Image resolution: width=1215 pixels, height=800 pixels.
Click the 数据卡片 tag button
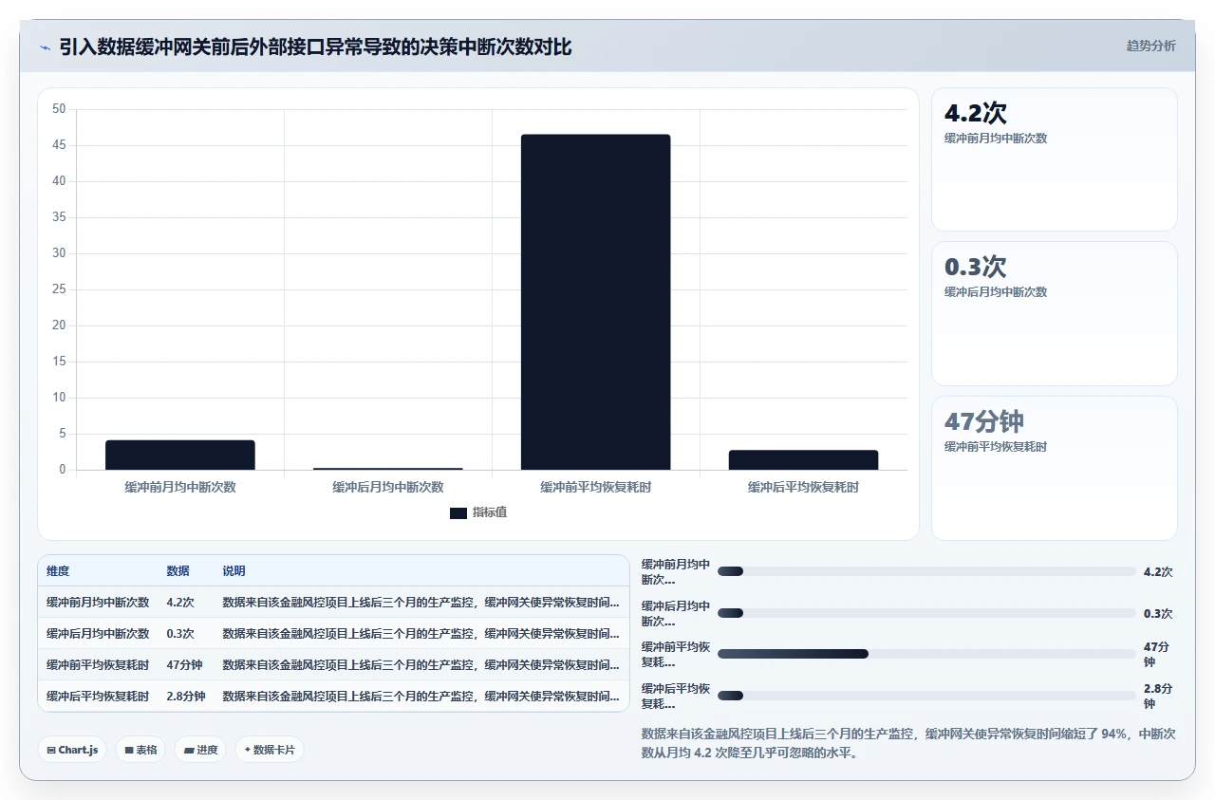(x=270, y=750)
